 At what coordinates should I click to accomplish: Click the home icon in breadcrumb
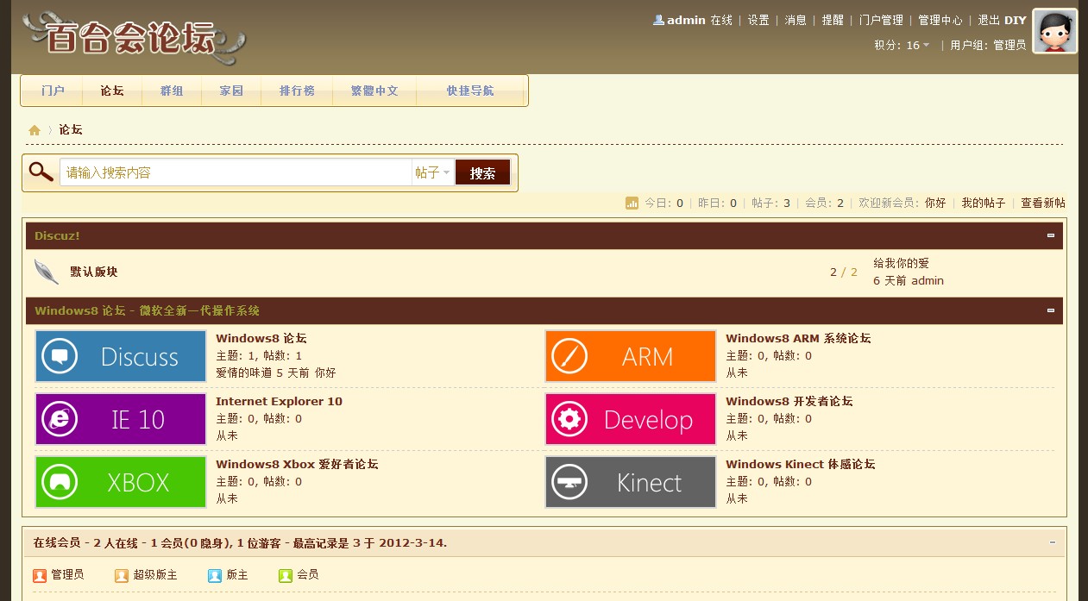tap(35, 130)
